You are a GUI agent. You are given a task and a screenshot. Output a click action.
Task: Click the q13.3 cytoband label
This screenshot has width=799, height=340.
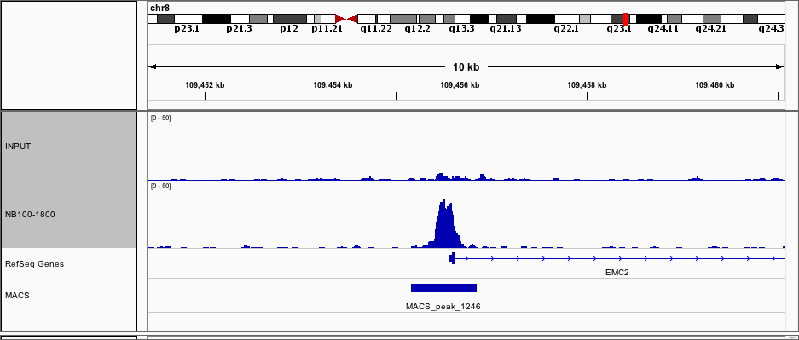click(461, 29)
